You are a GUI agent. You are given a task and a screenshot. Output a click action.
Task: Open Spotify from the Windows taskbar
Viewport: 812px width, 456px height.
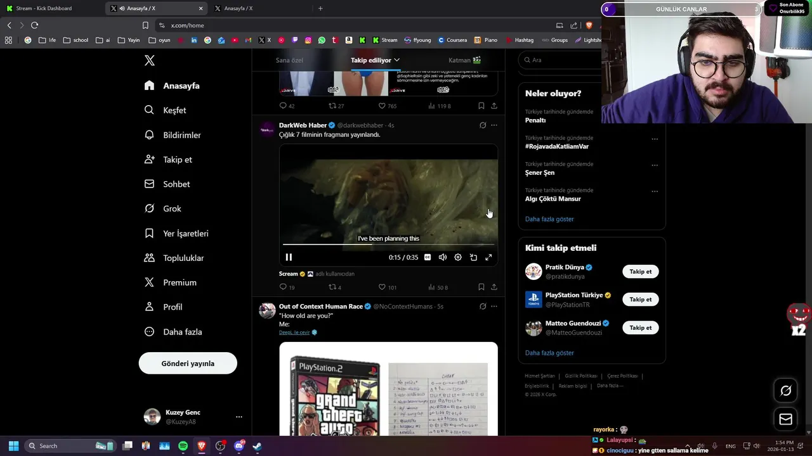coord(183,446)
